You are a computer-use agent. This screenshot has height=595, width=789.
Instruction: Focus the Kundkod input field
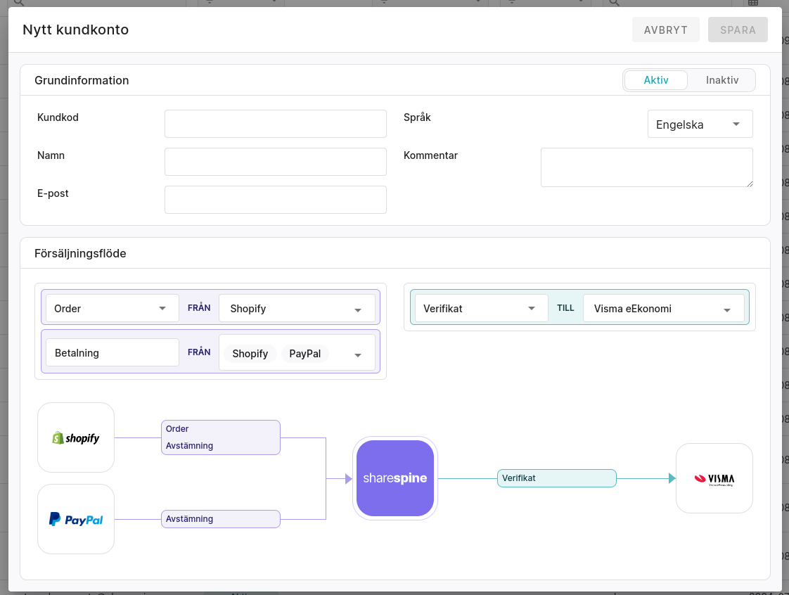tap(275, 124)
